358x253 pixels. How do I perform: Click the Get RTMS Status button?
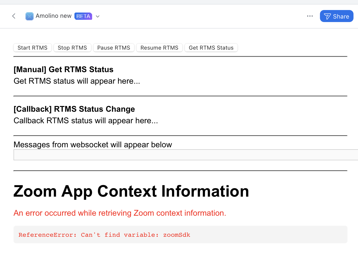pyautogui.click(x=211, y=48)
